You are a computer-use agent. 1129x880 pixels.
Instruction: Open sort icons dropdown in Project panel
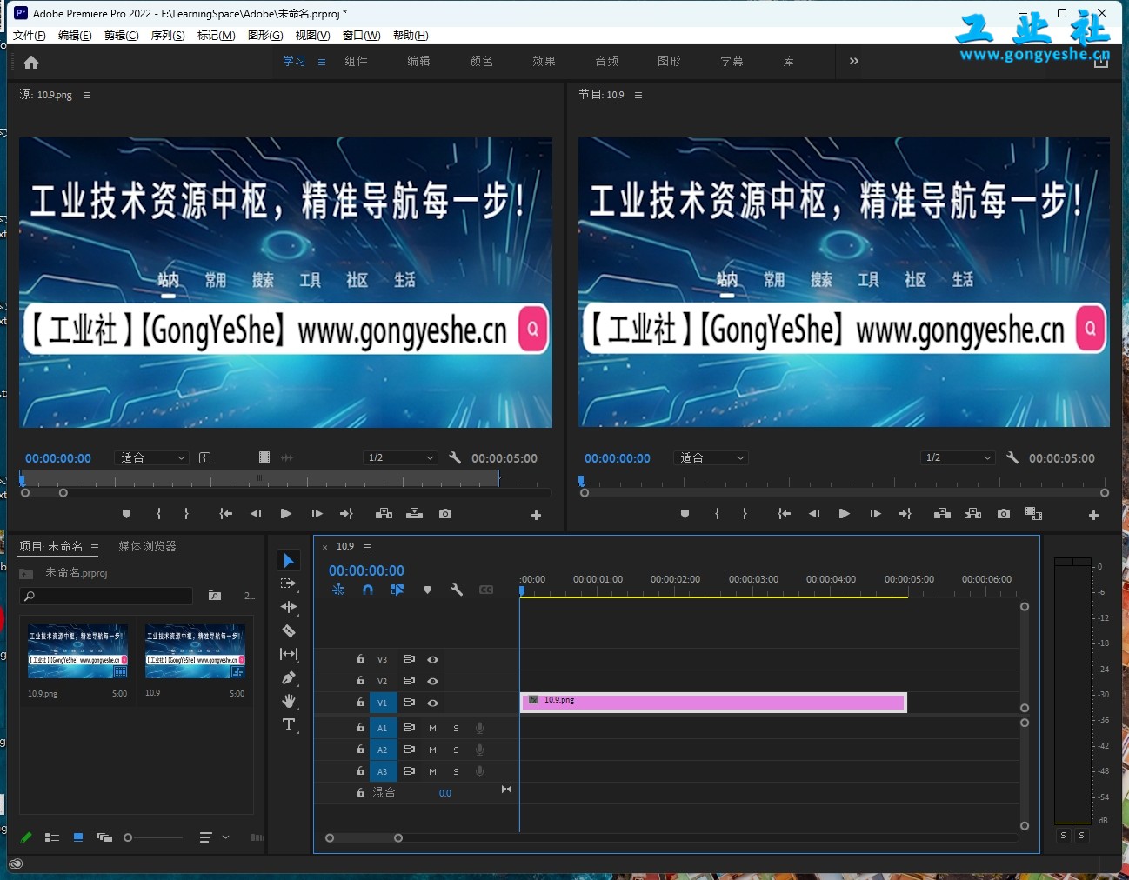pos(214,837)
